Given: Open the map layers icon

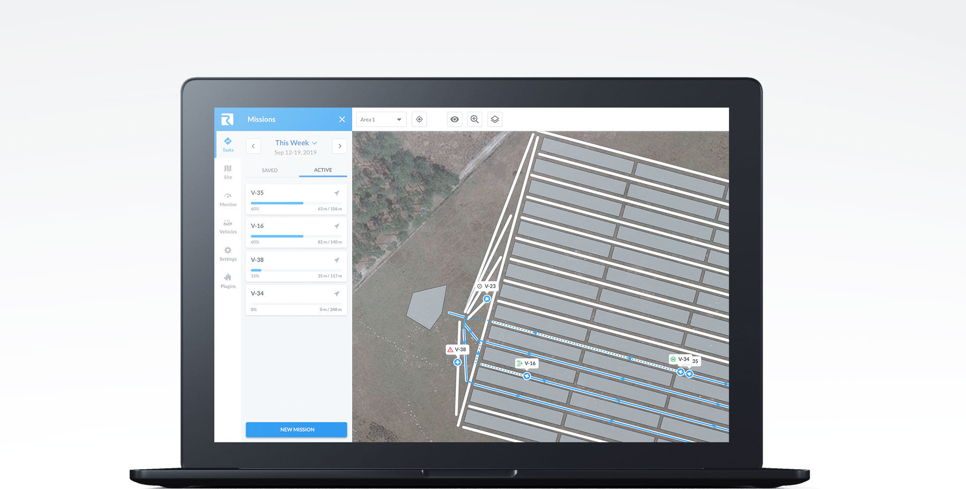Looking at the screenshot, I should (495, 119).
